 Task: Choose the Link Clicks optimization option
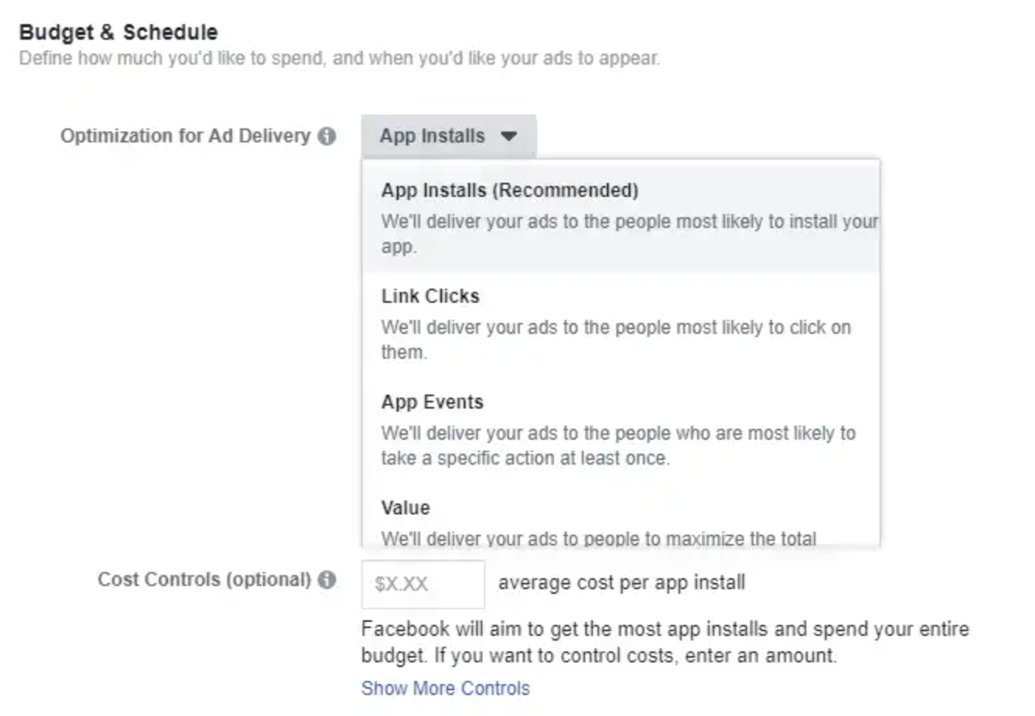click(x=430, y=297)
